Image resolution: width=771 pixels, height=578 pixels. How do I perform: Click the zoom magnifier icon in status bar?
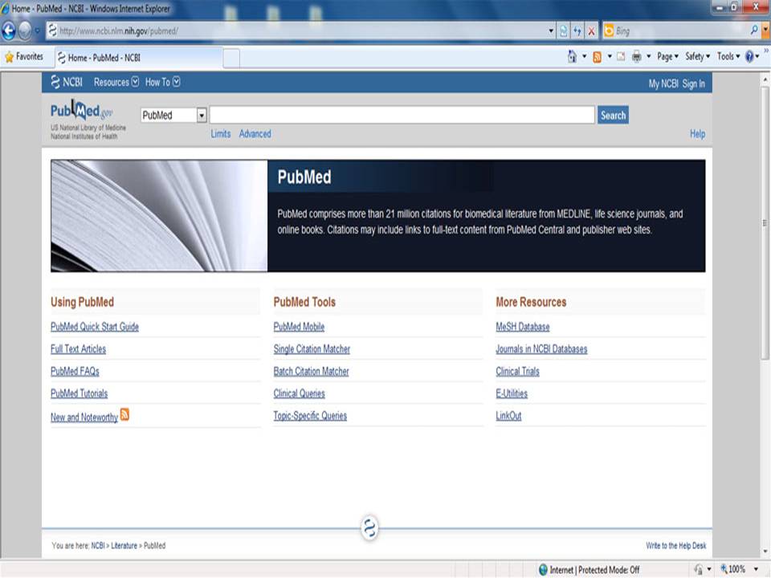[724, 569]
